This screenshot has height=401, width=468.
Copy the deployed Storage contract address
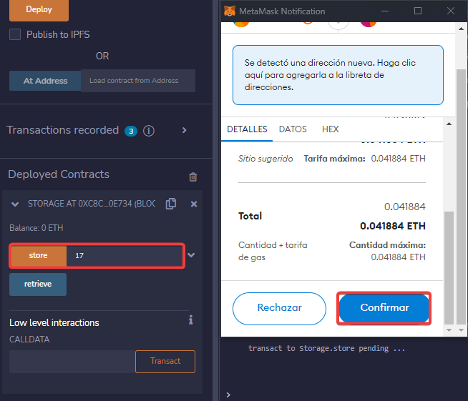170,204
